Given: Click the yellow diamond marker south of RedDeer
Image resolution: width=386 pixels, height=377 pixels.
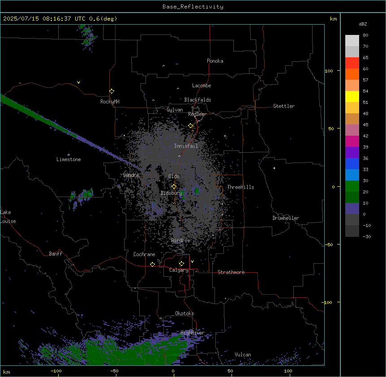Looking at the screenshot, I should point(191,126).
